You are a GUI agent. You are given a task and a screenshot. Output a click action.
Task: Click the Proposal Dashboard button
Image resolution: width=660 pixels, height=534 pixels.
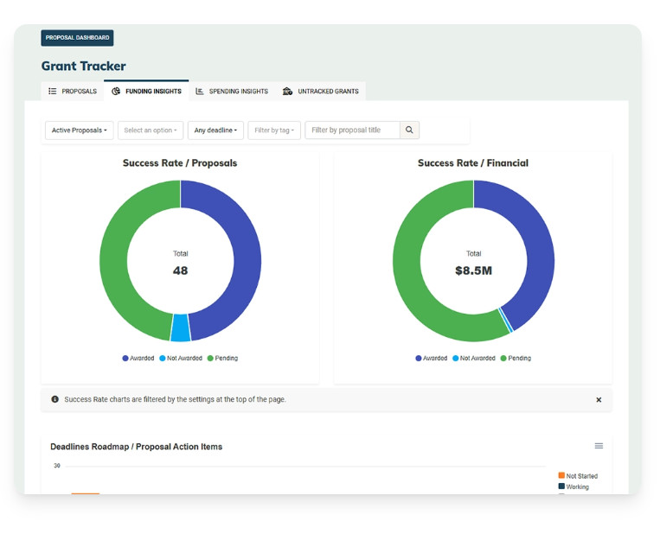pyautogui.click(x=77, y=38)
